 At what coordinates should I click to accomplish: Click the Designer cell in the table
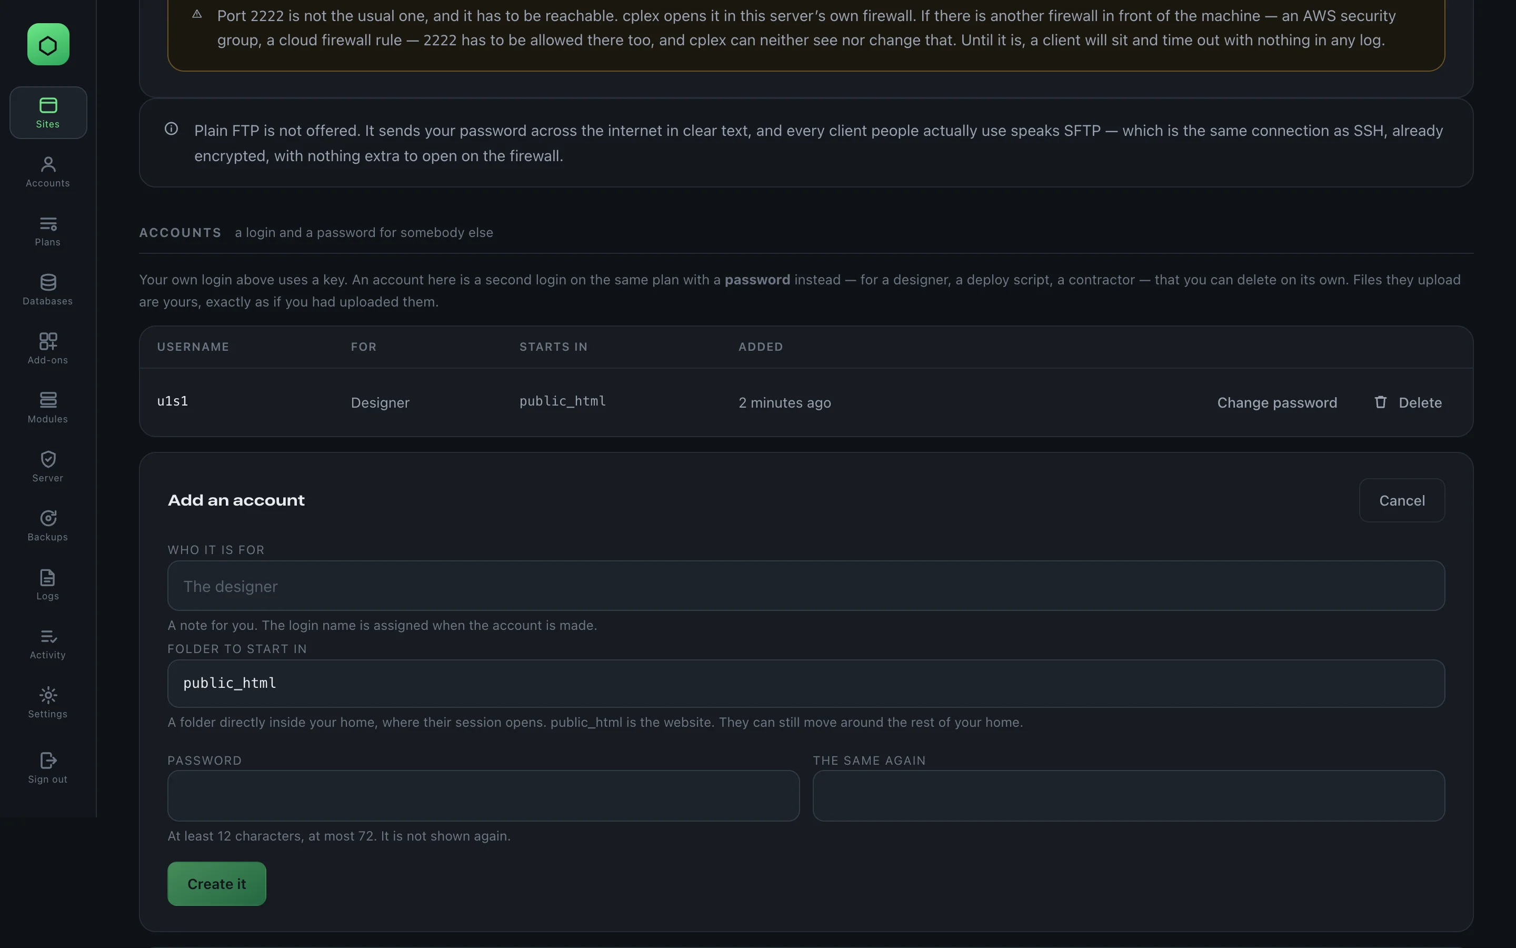[x=380, y=402]
